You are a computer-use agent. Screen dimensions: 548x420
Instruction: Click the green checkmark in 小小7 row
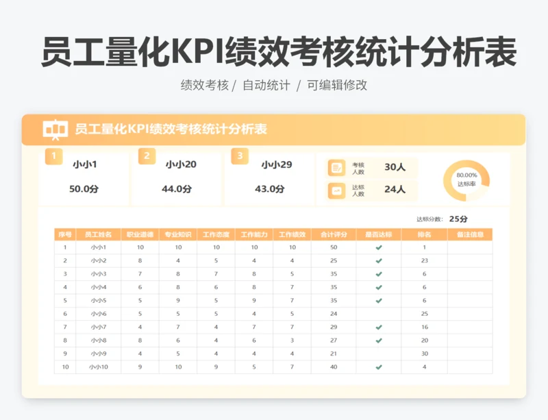[379, 328]
